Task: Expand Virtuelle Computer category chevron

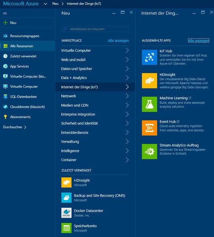Action: coord(127,51)
